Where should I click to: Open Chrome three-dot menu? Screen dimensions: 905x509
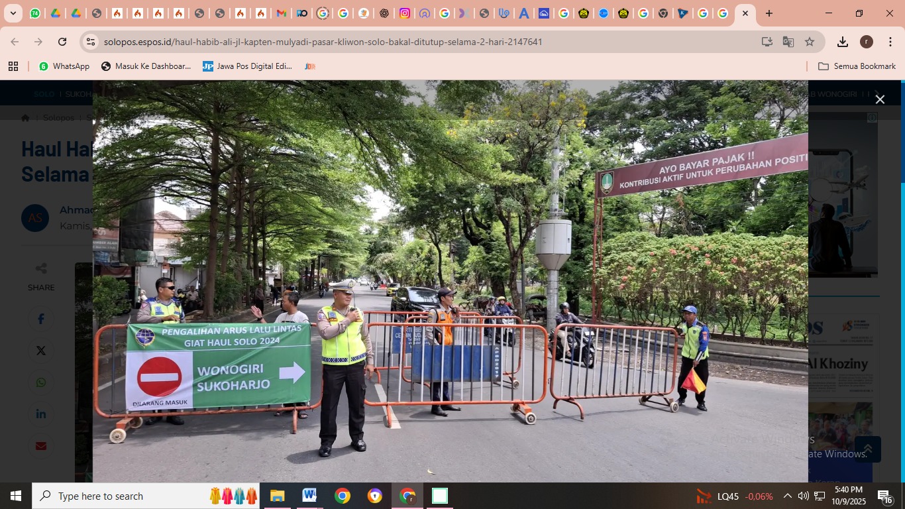[x=890, y=42]
